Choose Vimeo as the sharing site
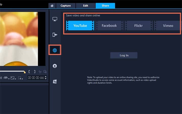Viewport: 182px width, 114px height. [x=168, y=26]
